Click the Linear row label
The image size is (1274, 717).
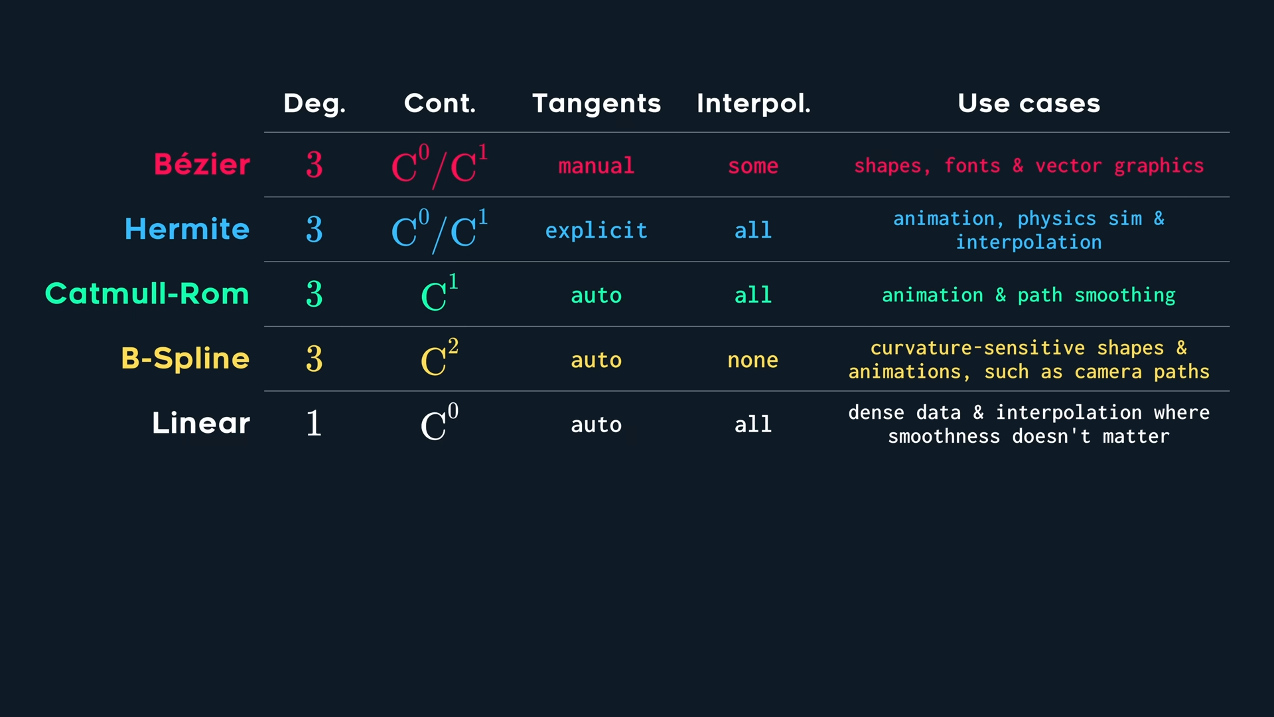tap(200, 423)
